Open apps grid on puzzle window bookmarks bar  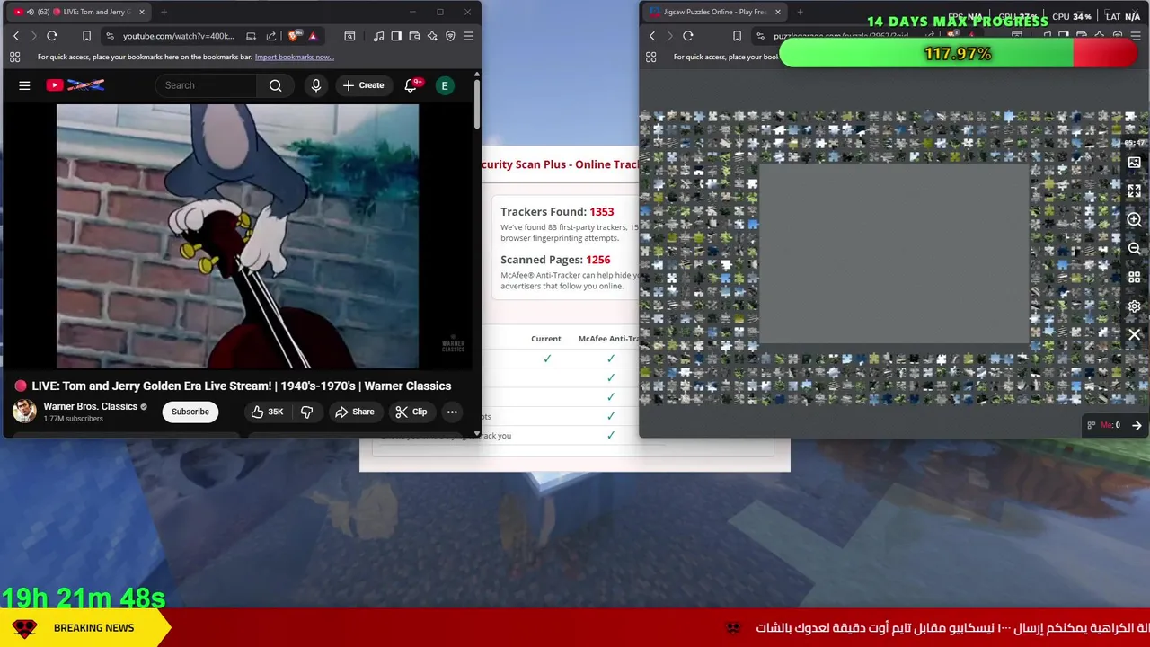(650, 57)
